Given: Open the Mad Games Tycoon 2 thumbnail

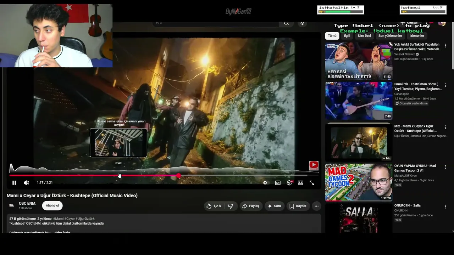Looking at the screenshot, I should [x=359, y=182].
